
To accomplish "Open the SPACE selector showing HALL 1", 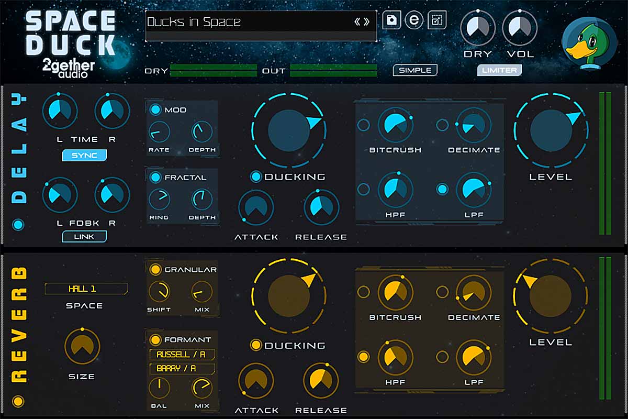I will 86,288.
